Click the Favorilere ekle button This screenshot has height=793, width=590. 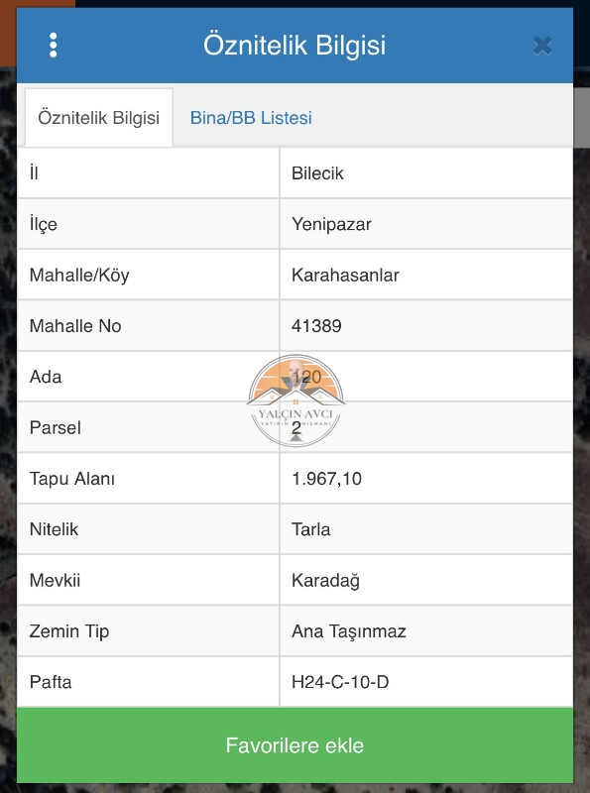tap(295, 745)
